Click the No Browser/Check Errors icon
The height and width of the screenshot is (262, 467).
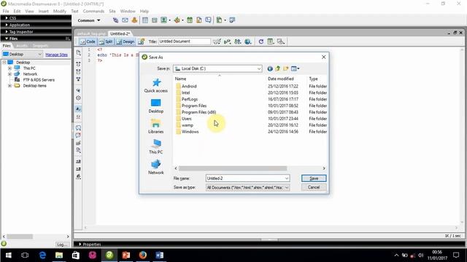[217, 41]
